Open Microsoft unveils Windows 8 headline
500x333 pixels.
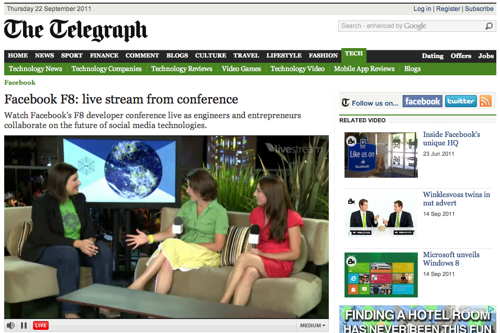pos(451,259)
